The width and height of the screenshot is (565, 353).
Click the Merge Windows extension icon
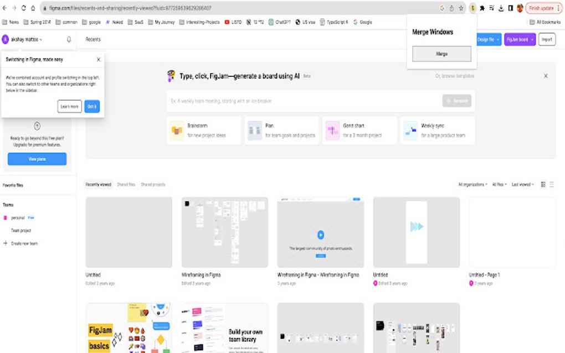pos(472,8)
